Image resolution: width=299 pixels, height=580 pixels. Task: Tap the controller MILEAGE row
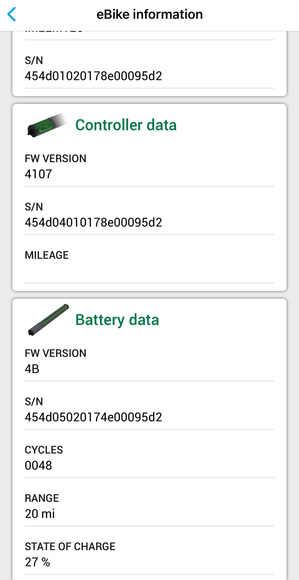pyautogui.click(x=149, y=263)
